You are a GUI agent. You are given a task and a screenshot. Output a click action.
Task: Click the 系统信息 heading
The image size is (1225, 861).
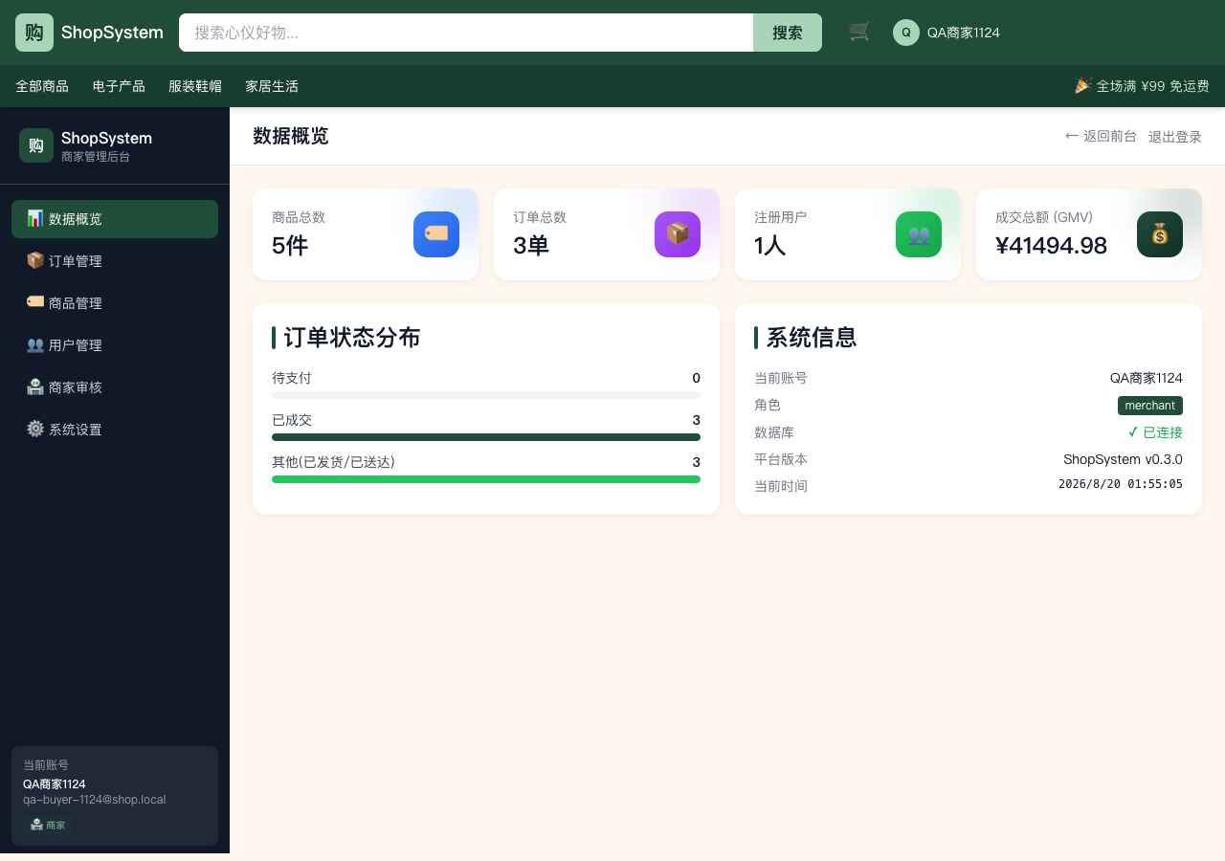[812, 338]
